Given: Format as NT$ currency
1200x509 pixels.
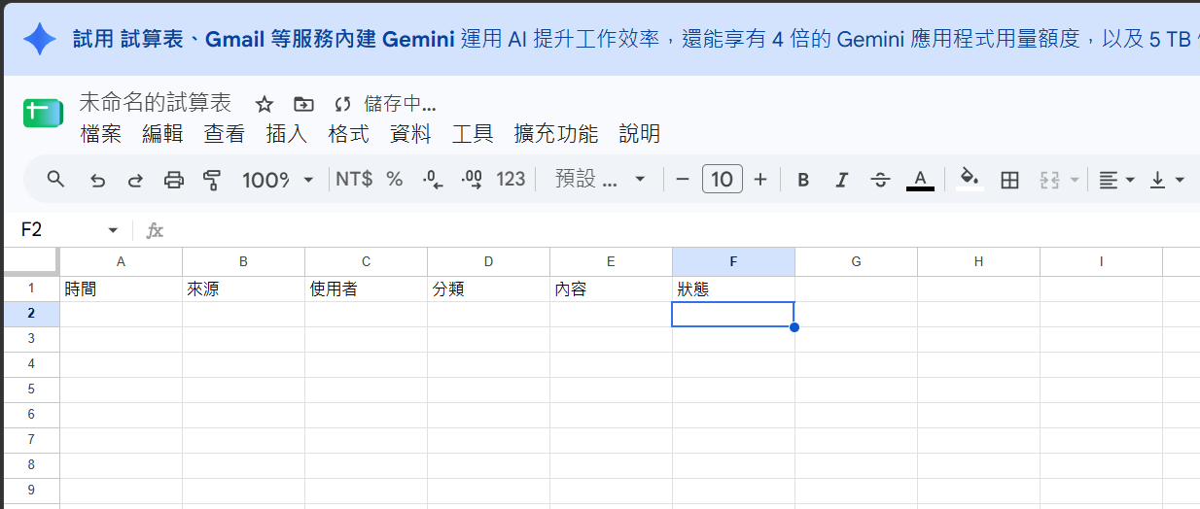Looking at the screenshot, I should pyautogui.click(x=354, y=180).
